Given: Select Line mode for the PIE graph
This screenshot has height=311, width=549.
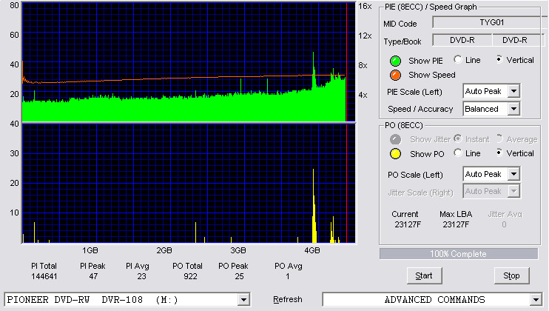Looking at the screenshot, I should (x=457, y=59).
